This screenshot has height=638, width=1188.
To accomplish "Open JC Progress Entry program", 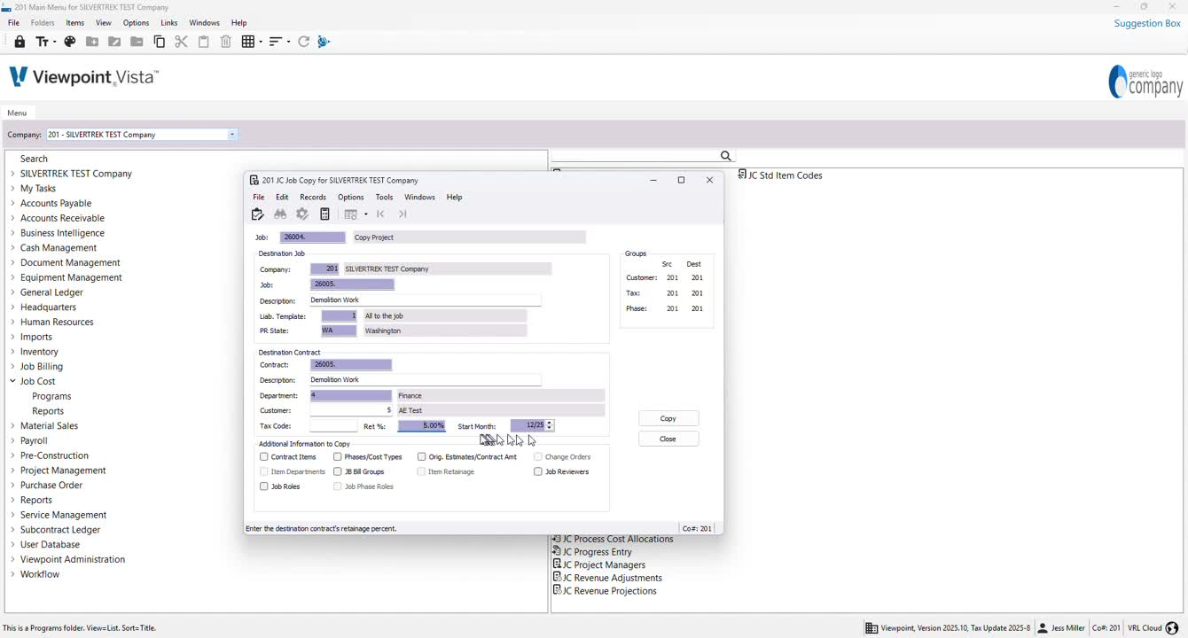I will point(592,552).
